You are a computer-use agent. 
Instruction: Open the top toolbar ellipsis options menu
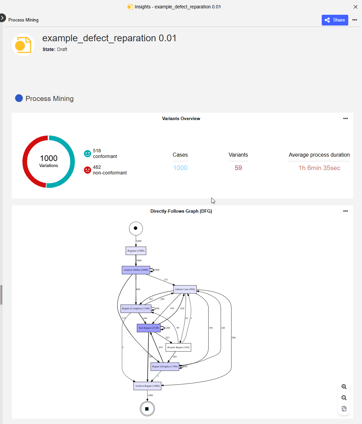355,20
